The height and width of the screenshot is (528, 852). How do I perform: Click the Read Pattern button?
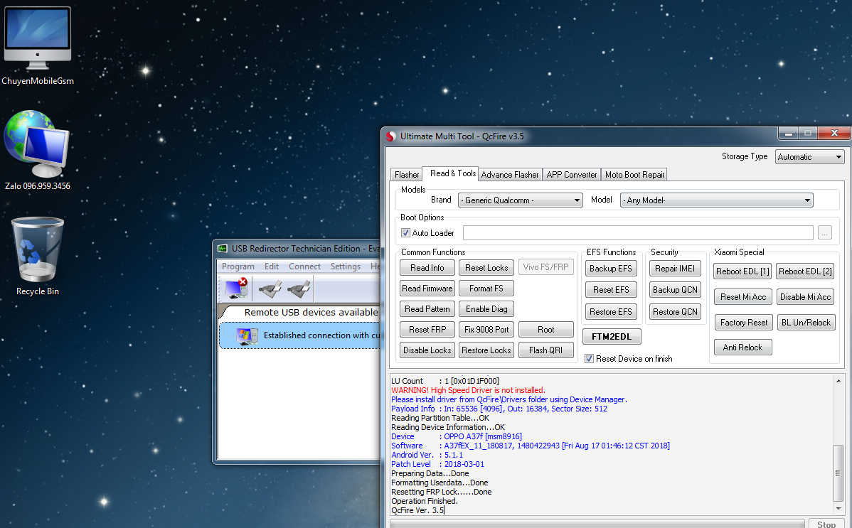click(427, 309)
